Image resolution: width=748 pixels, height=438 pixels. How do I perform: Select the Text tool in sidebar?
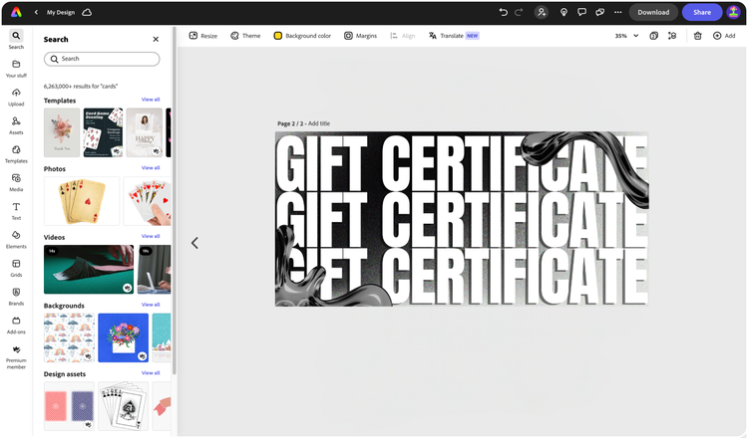coord(16,209)
